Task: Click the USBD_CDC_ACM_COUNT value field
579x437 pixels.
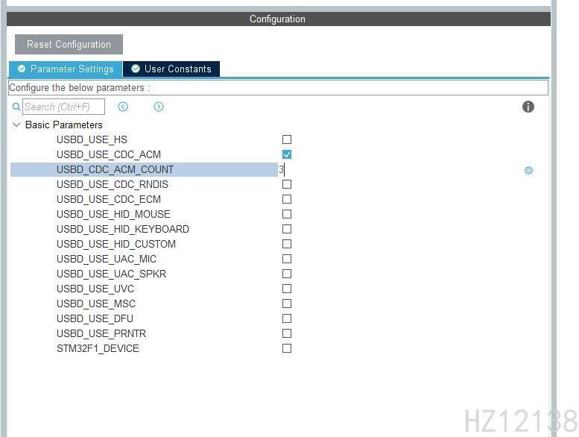Action: pos(399,169)
